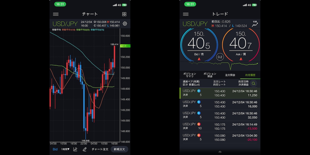
Task: Select the trade row with loss -20,100
Action: point(220,137)
